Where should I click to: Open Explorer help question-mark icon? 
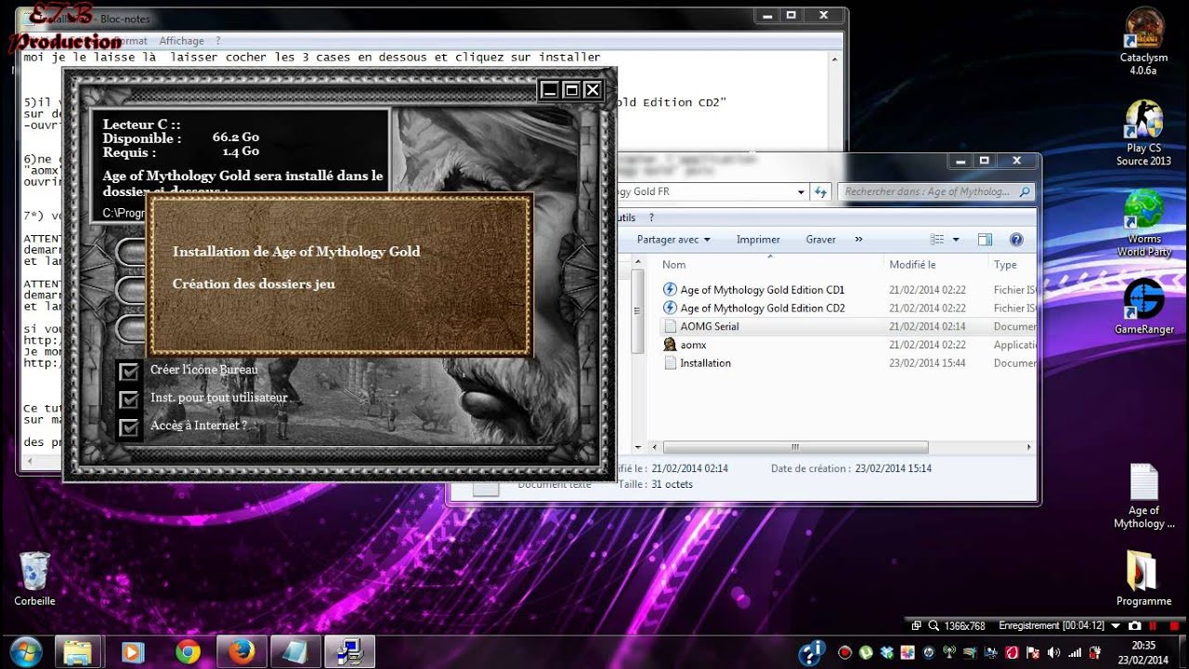(1016, 240)
